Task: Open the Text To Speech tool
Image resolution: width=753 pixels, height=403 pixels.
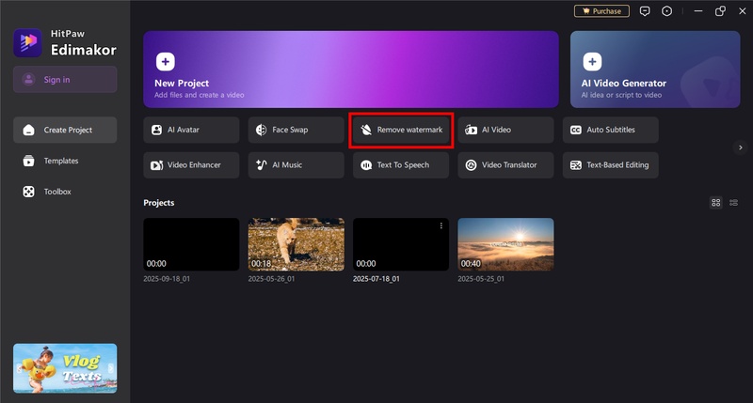Action: (401, 165)
